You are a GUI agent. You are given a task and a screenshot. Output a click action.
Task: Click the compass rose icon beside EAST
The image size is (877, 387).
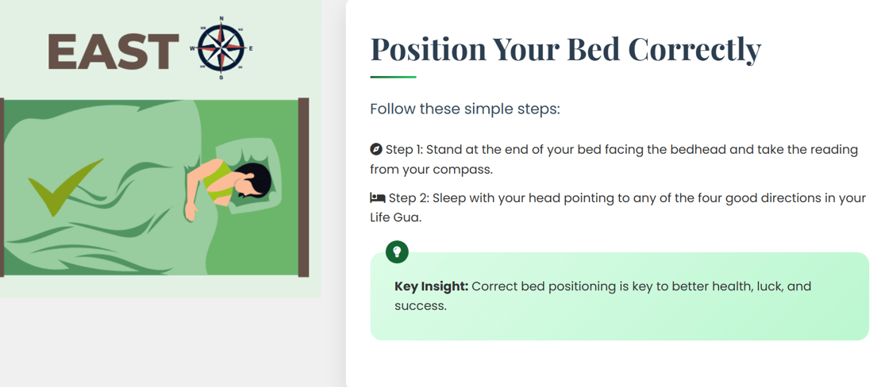tap(221, 48)
